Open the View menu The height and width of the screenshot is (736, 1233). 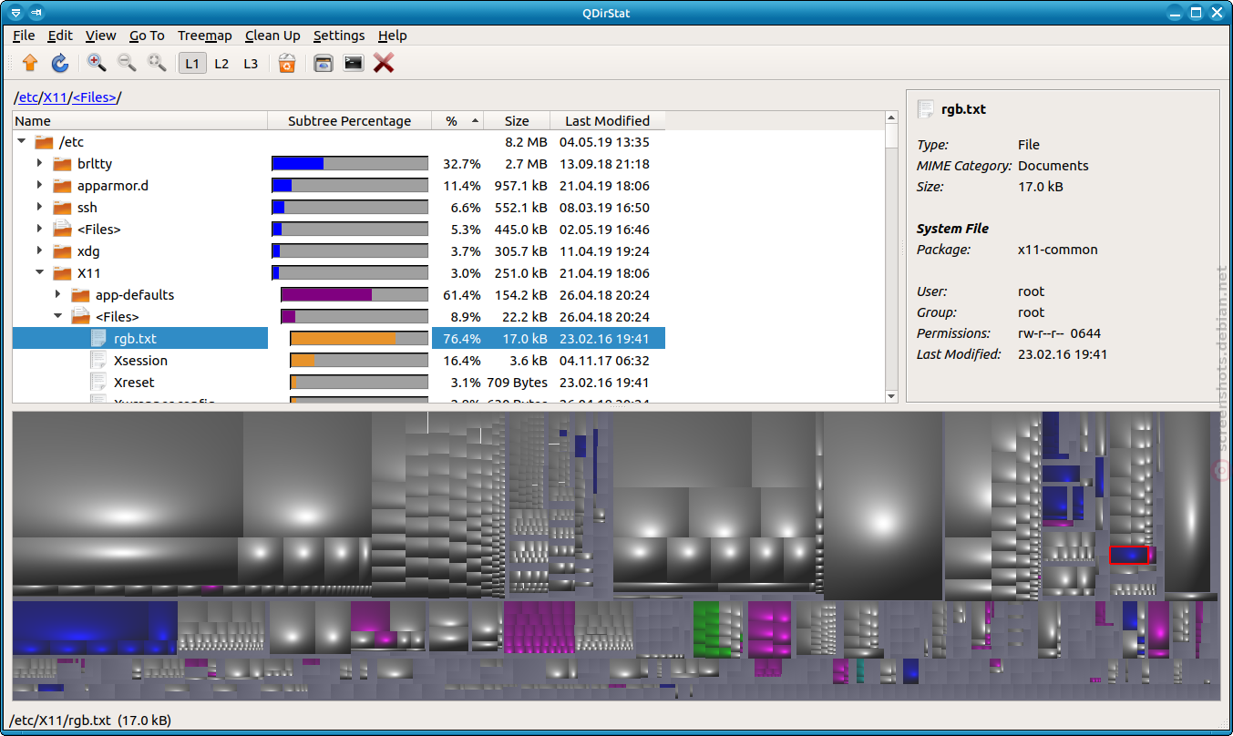100,36
